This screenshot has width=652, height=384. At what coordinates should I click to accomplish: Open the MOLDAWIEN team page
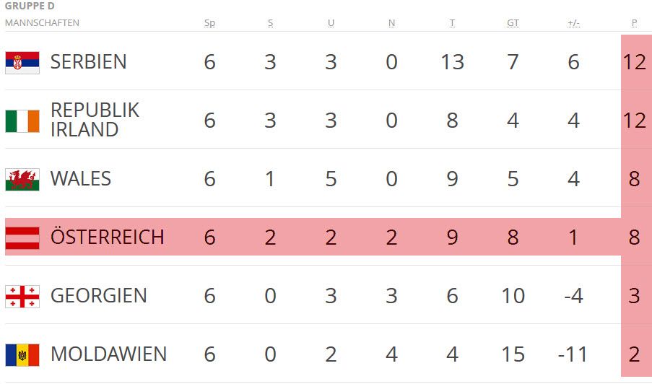108,354
